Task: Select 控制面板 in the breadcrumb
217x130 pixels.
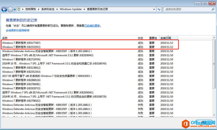Action: click(31, 9)
